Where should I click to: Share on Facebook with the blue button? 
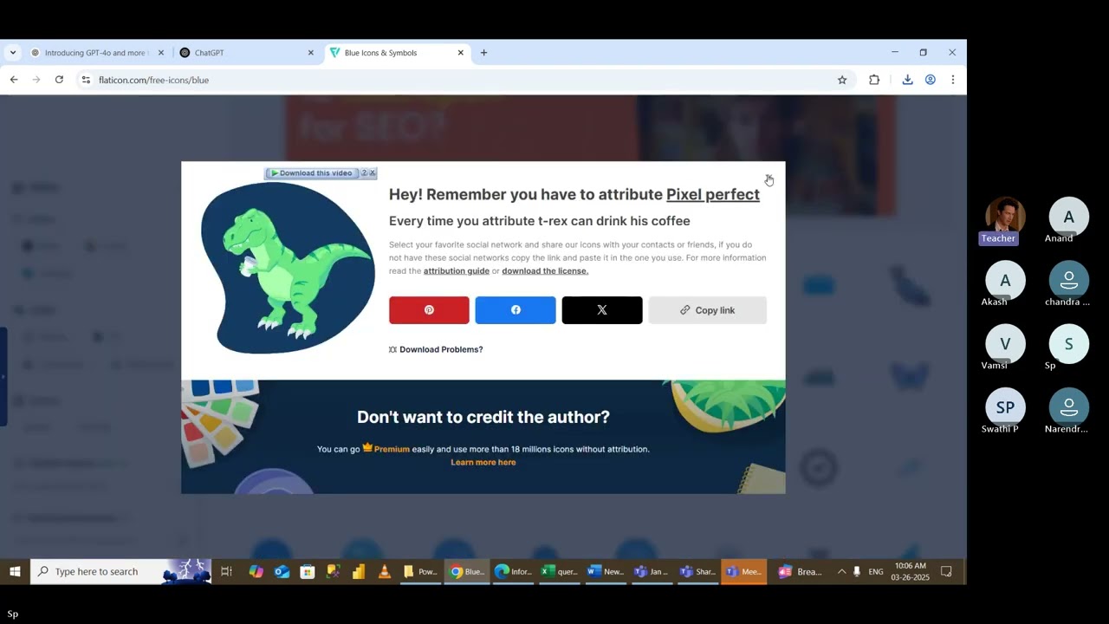pyautogui.click(x=516, y=310)
